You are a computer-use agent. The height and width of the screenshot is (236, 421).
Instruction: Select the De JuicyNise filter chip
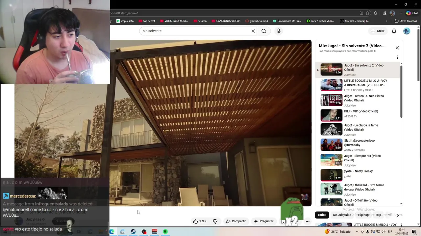click(342, 215)
